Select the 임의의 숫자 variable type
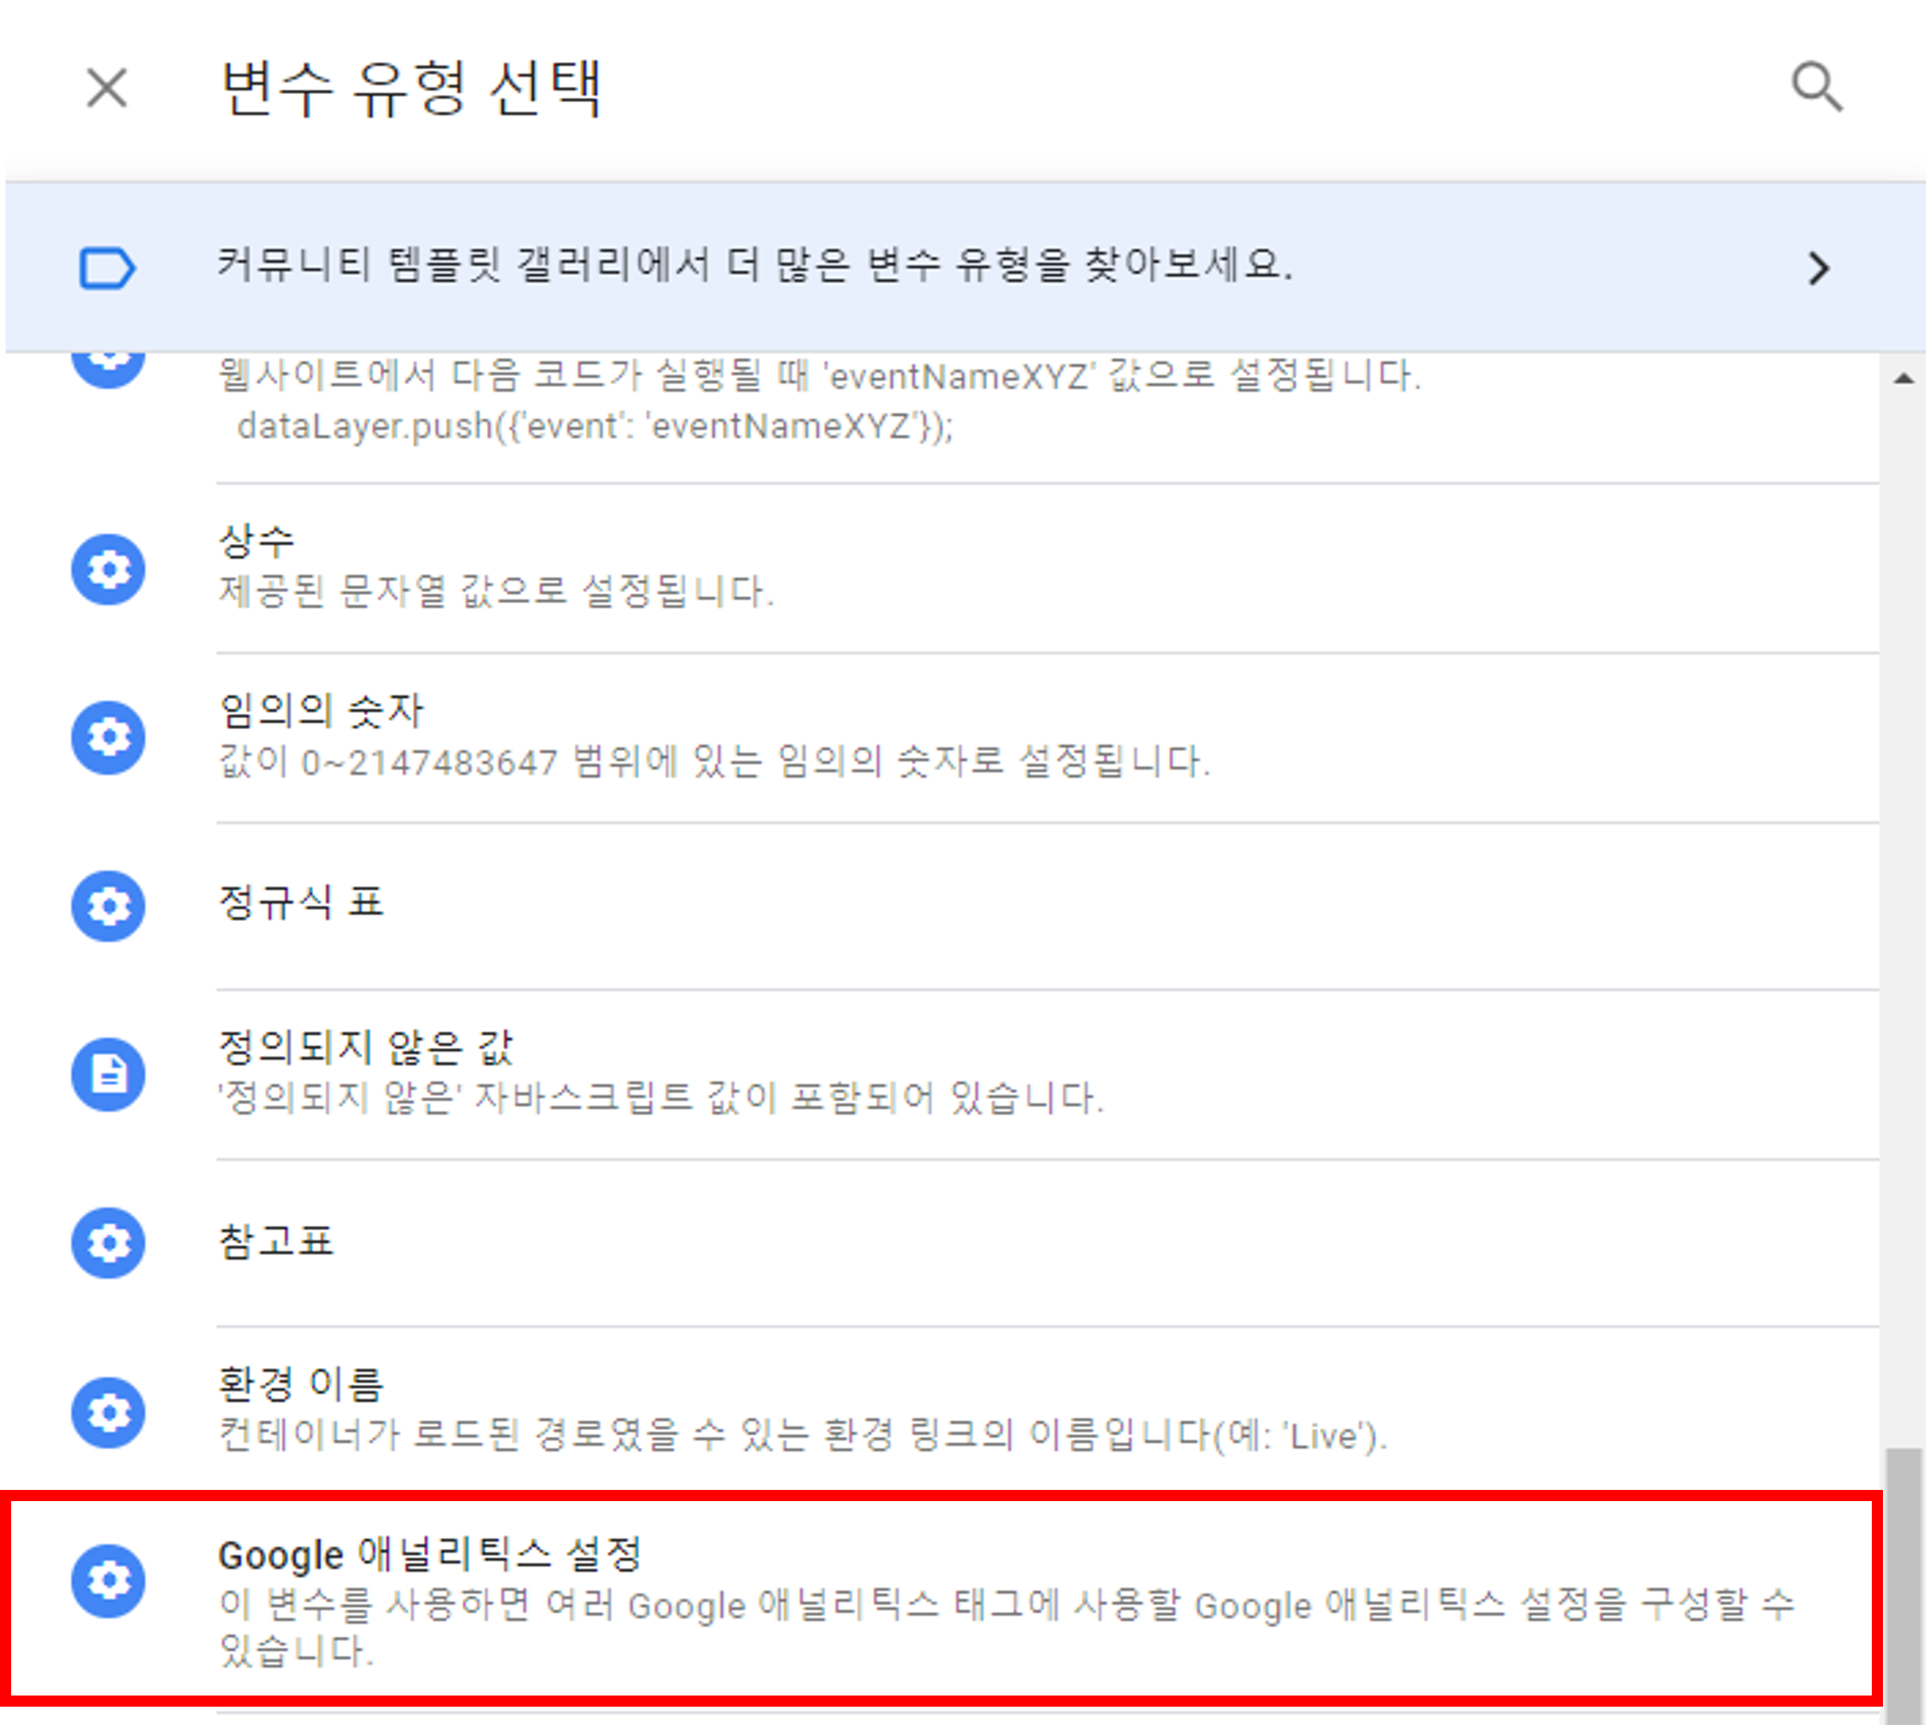The height and width of the screenshot is (1725, 1926). click(321, 711)
